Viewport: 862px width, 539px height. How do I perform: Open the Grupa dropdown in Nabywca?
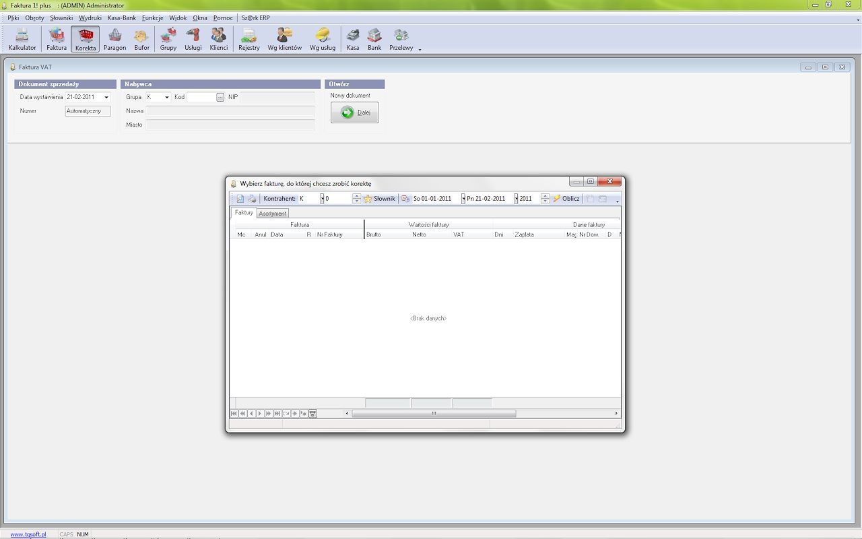[x=167, y=97]
